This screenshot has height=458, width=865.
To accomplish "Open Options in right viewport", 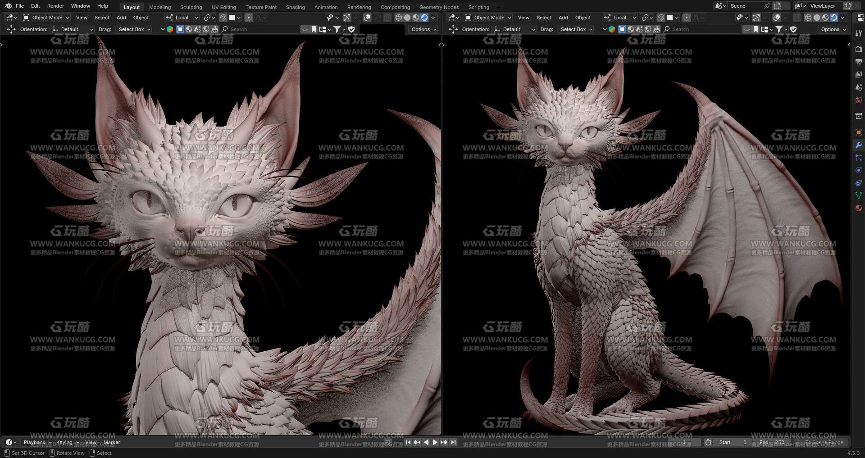I will click(x=833, y=29).
